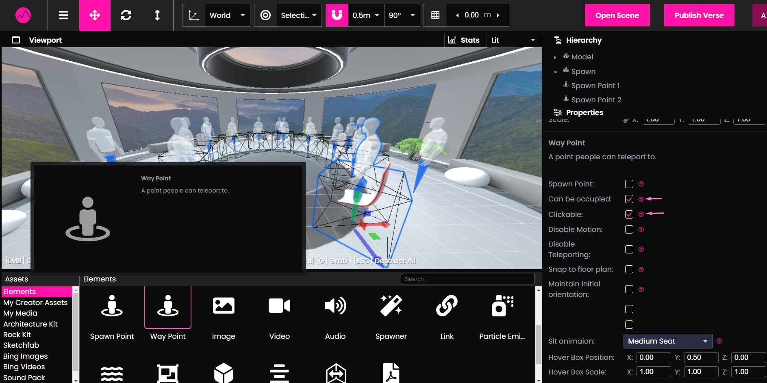Enable the Spawn Point checkbox
This screenshot has width=767, height=383.
point(629,184)
